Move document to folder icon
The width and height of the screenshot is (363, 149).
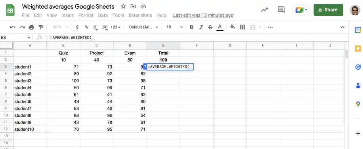(133, 6)
